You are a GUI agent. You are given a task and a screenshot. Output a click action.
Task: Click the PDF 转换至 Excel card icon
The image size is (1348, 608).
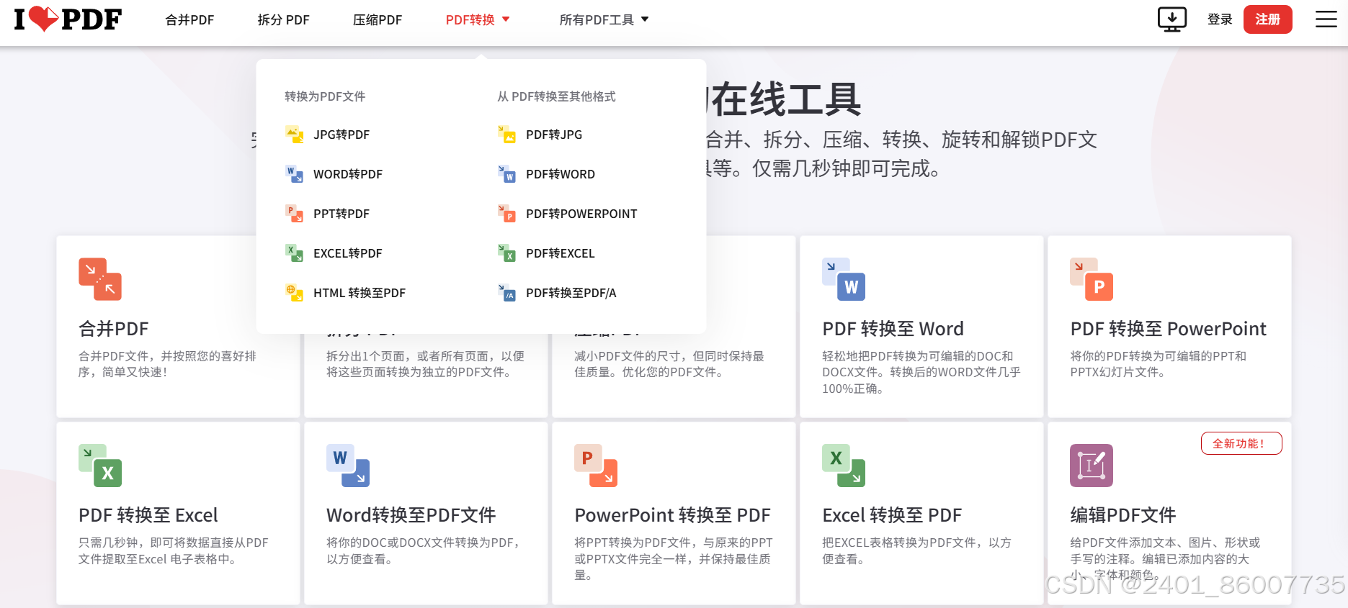pos(100,466)
